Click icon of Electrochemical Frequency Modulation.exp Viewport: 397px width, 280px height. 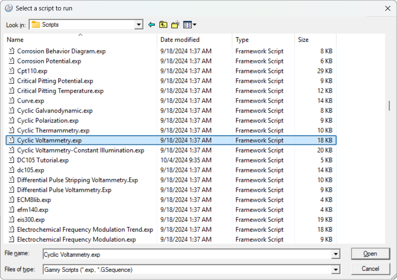[11, 239]
